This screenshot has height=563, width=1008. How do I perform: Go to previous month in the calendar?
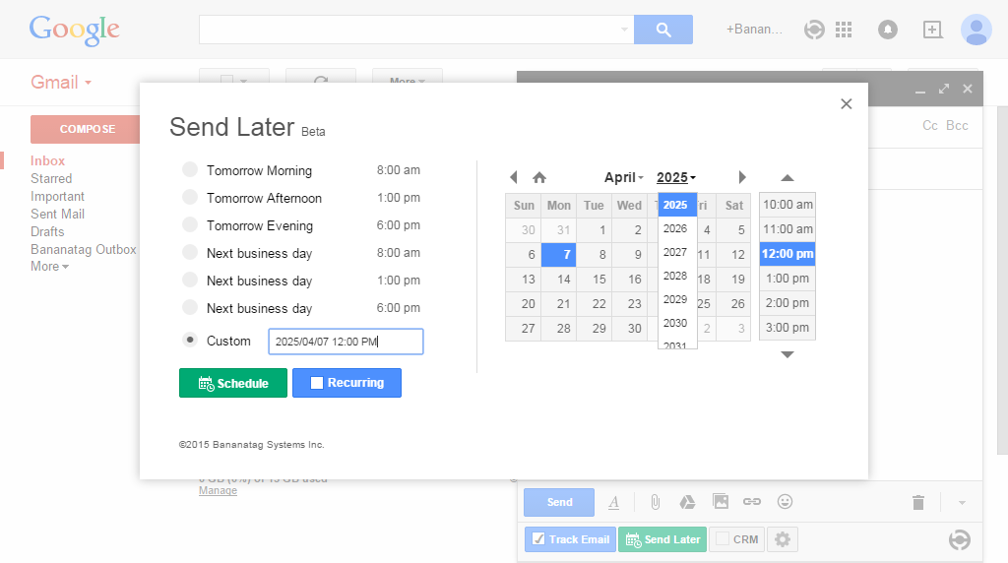513,177
